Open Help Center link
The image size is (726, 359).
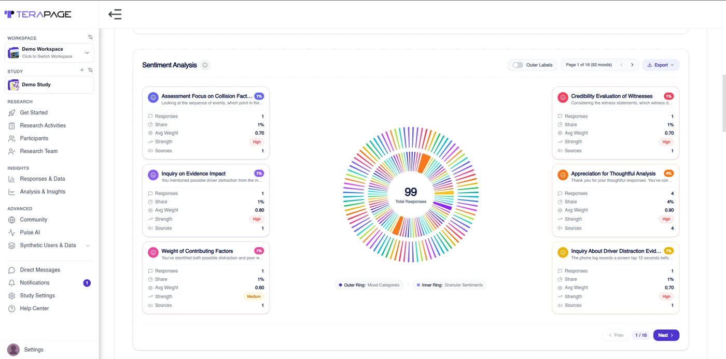point(34,309)
